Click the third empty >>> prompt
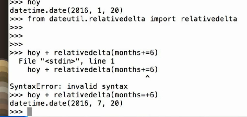Screen dimensions: 247x117 pos(16,44)
